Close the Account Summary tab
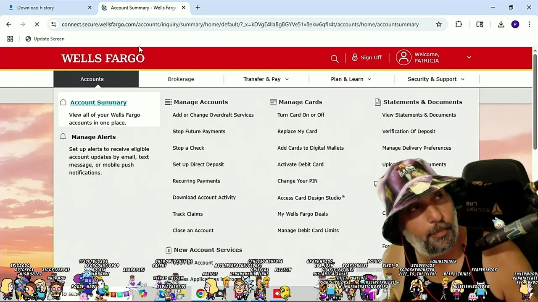 [183, 8]
